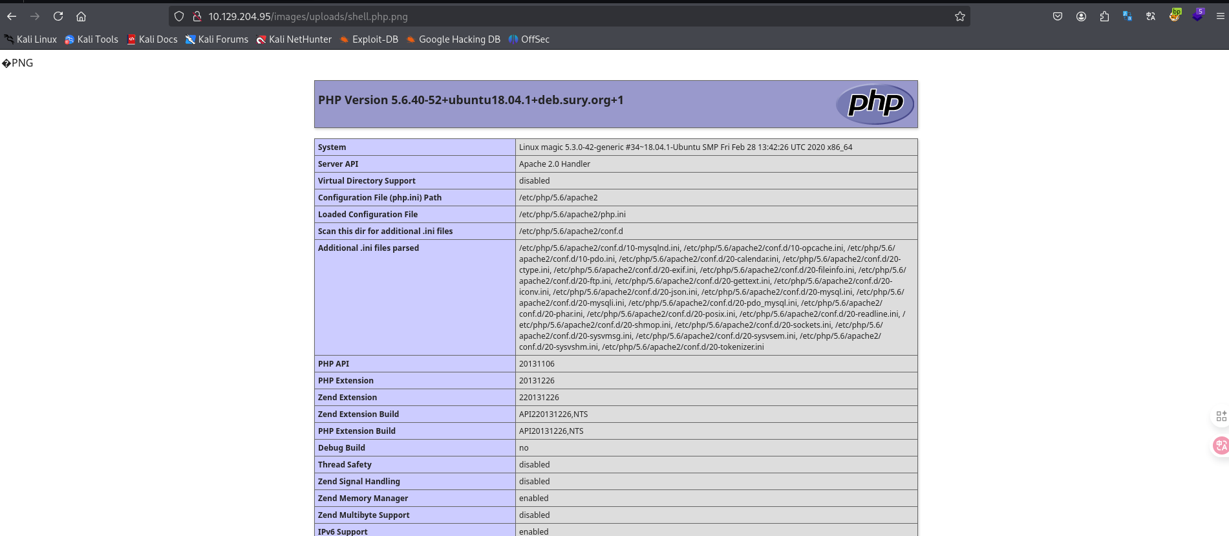Click the Apache 2.0 Handler value

click(555, 164)
